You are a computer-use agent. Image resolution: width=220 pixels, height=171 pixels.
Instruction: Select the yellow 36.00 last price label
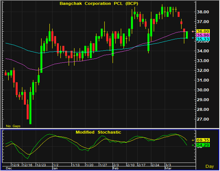(203, 31)
